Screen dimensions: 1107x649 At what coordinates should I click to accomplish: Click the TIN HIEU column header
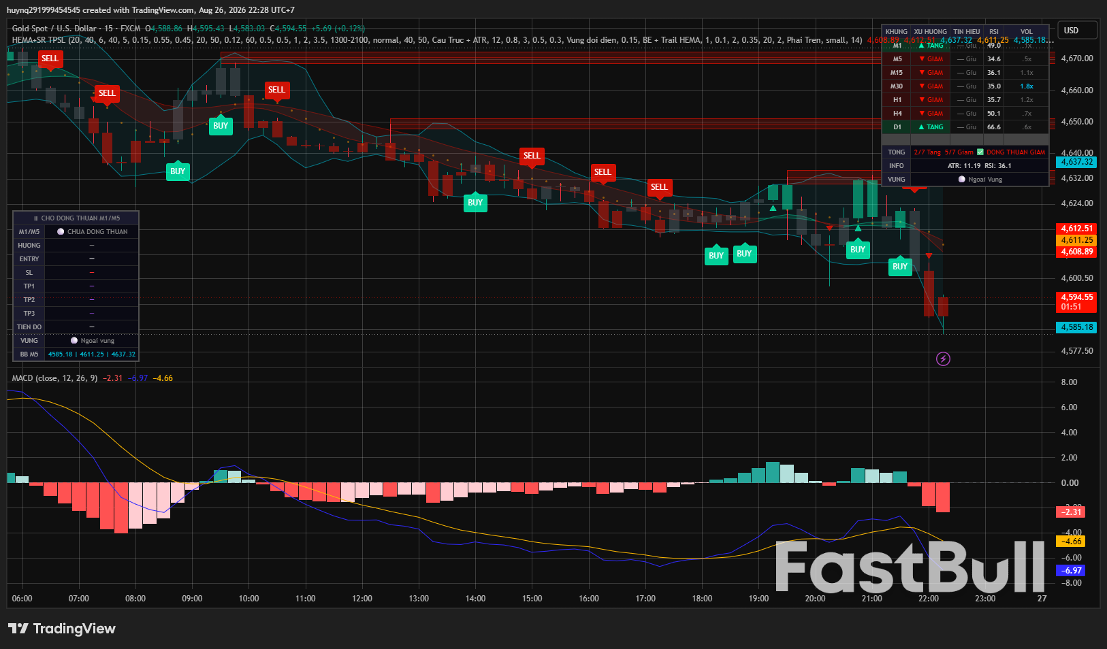coord(967,32)
